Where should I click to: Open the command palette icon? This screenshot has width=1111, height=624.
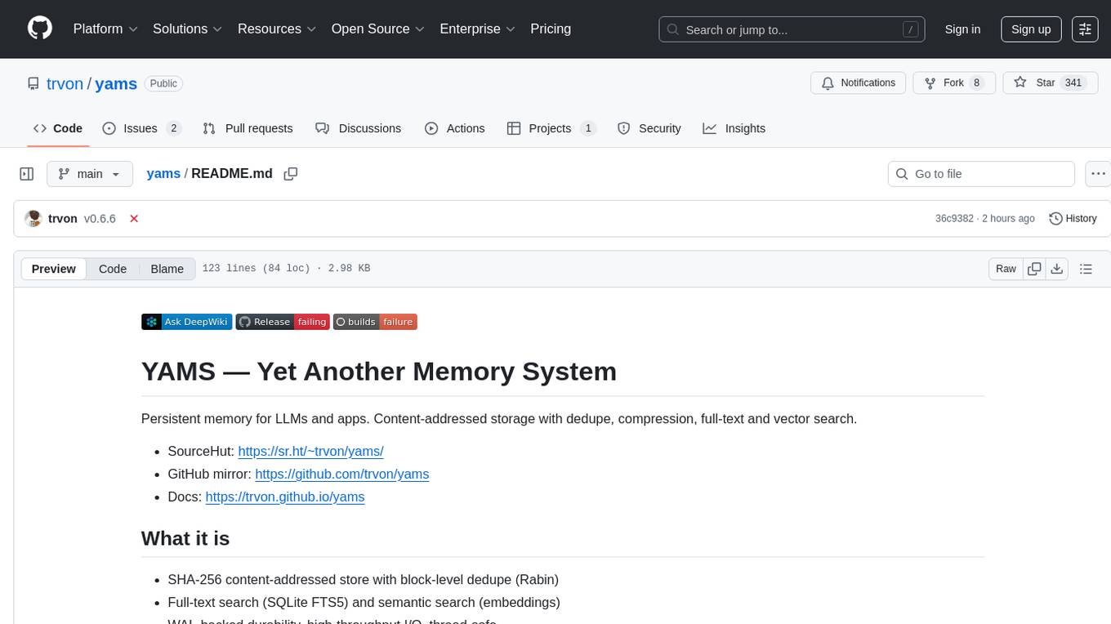(1085, 29)
